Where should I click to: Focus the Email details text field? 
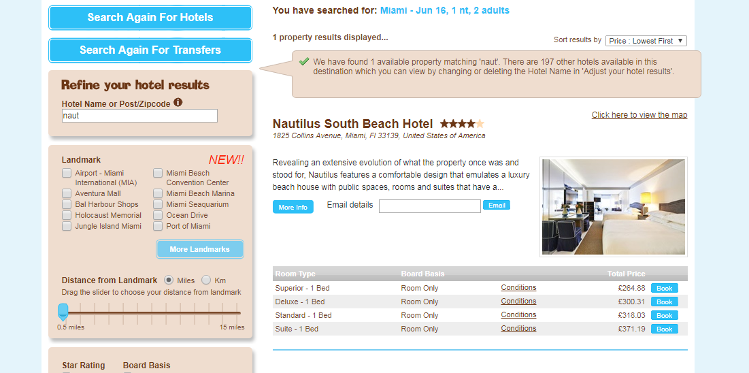[429, 206]
